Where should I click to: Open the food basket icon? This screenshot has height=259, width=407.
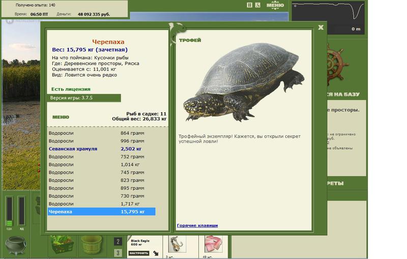pyautogui.click(x=62, y=245)
